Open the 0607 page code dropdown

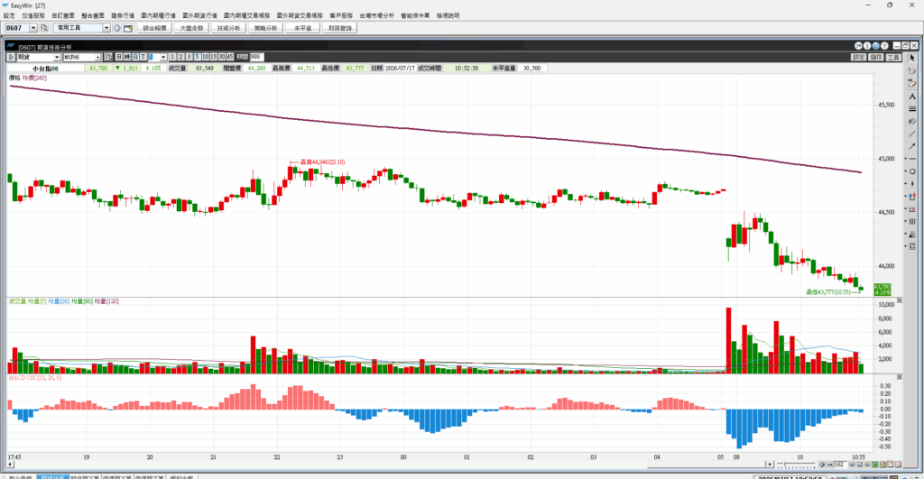33,28
